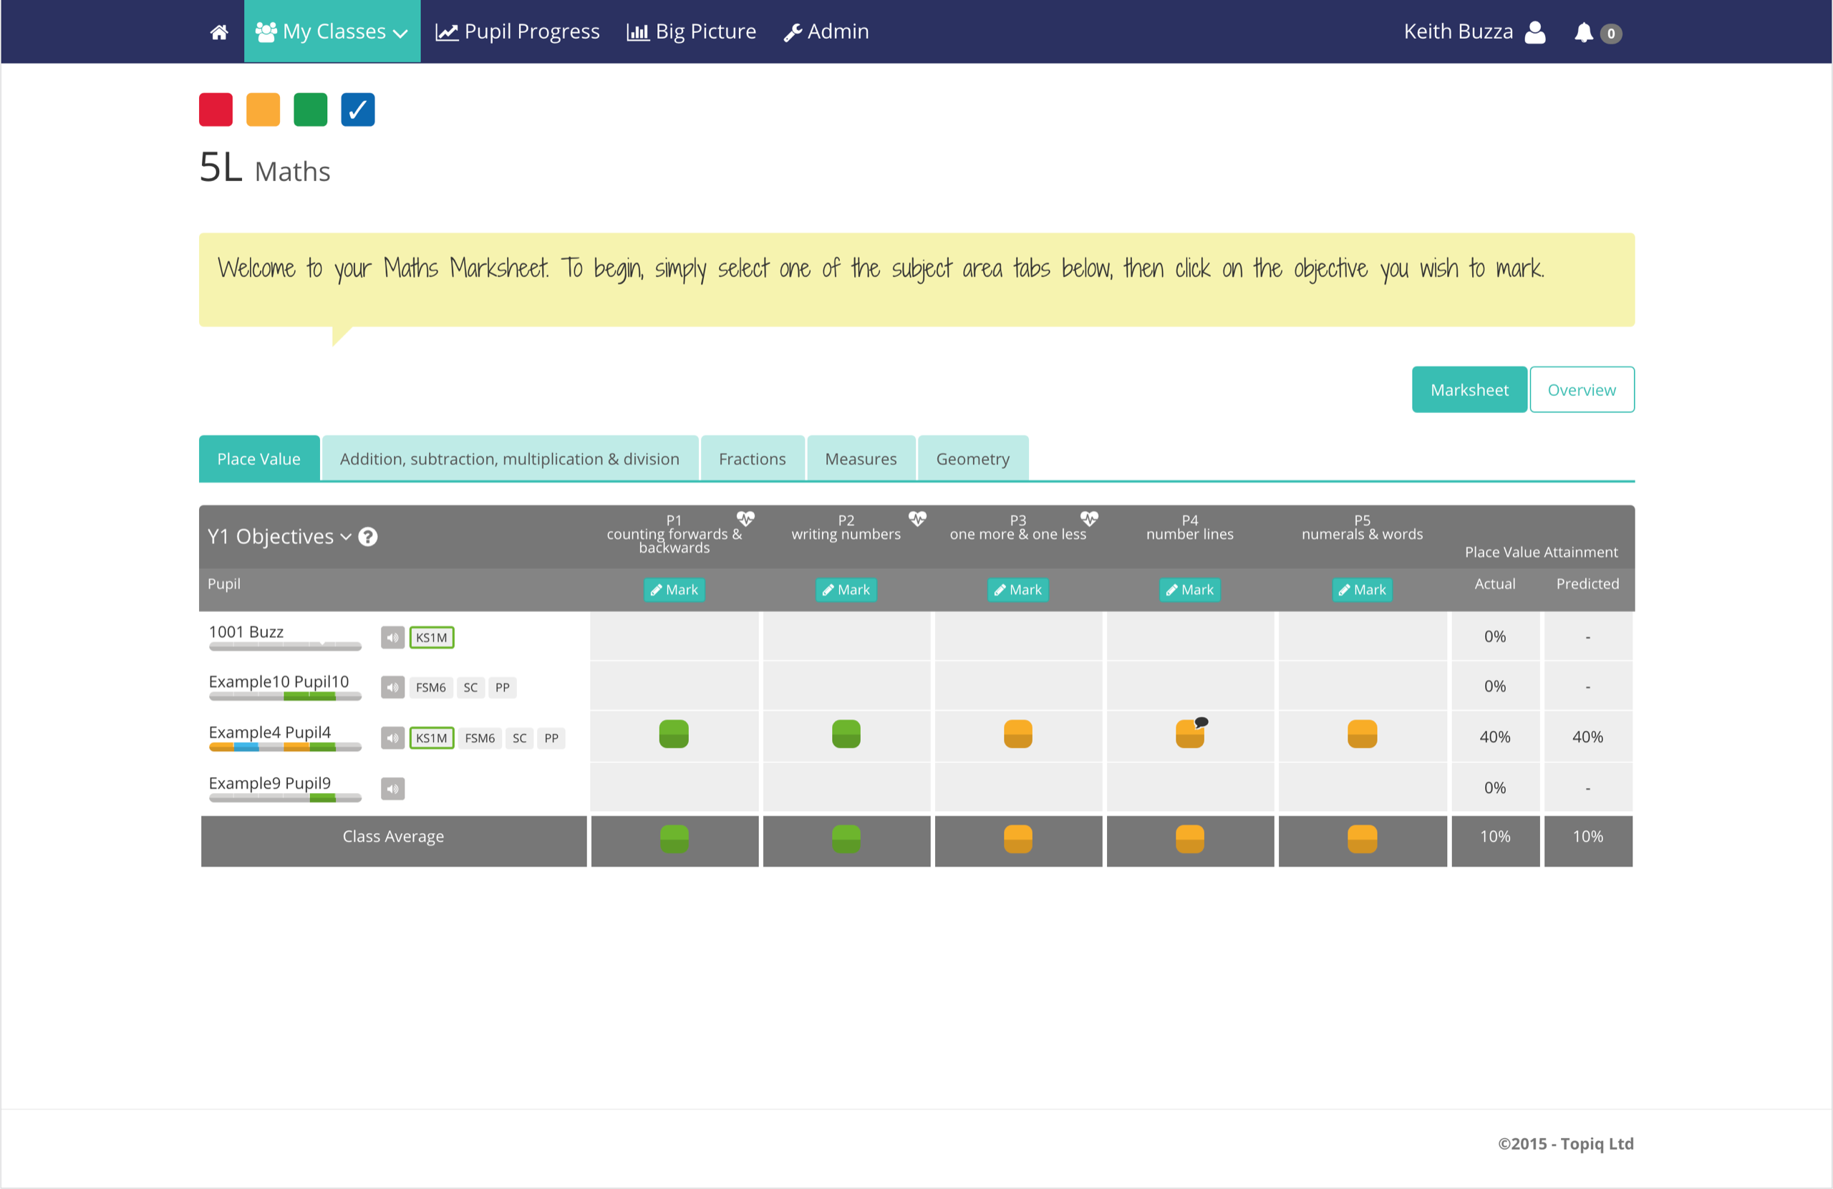Open the comment bubble on P4 mark

(x=1201, y=722)
